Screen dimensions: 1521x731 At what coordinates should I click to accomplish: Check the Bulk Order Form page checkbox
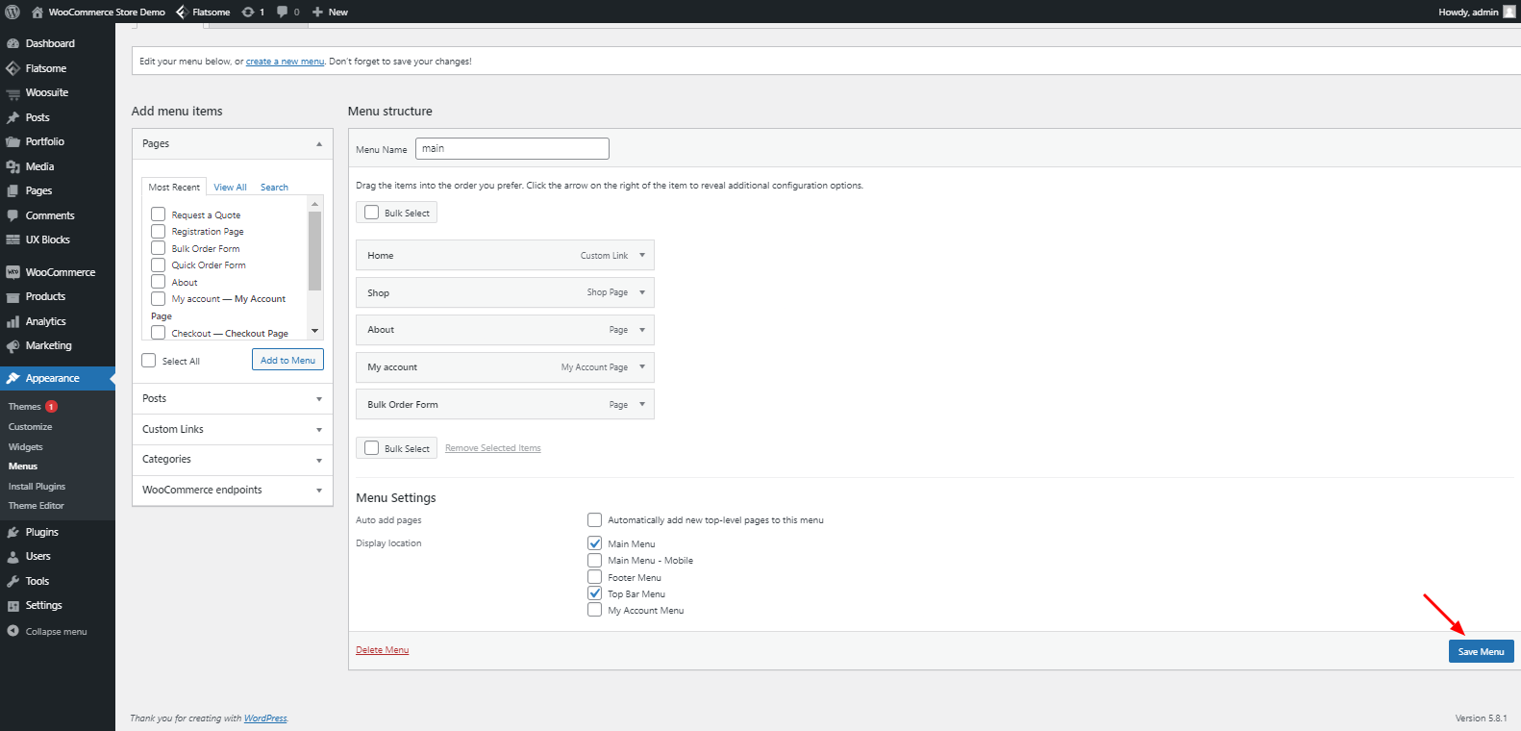pyautogui.click(x=159, y=248)
